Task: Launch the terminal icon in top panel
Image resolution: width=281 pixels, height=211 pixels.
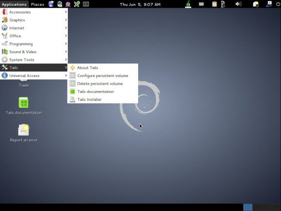Action: point(86,4)
